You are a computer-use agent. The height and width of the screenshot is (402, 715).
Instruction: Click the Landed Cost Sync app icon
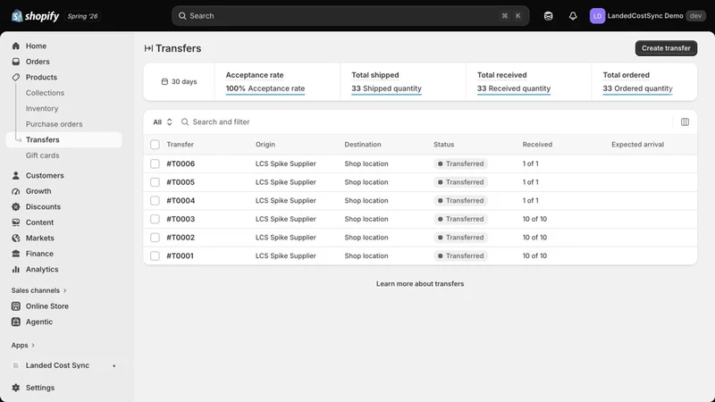pyautogui.click(x=16, y=365)
